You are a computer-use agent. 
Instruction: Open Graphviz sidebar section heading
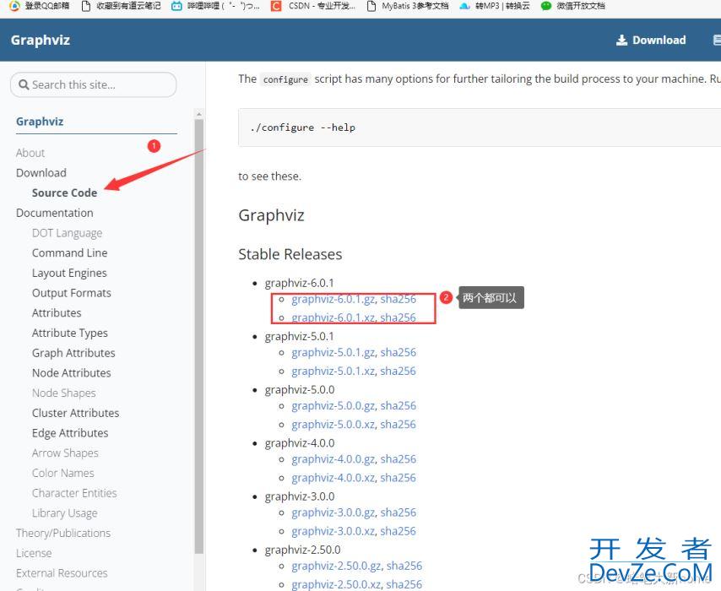click(40, 122)
